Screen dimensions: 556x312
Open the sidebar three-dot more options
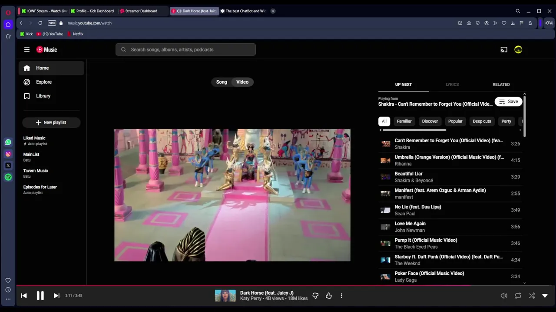[x=8, y=299]
